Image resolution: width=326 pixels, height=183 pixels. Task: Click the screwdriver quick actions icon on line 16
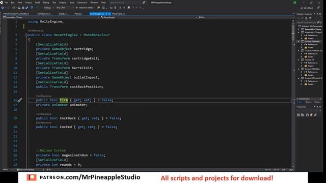click(x=20, y=100)
